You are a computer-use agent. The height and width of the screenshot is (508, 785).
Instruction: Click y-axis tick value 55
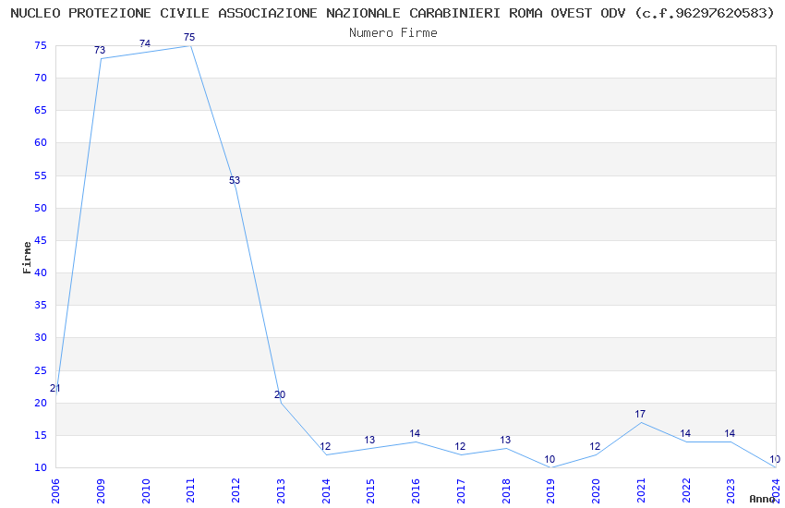[x=41, y=175]
